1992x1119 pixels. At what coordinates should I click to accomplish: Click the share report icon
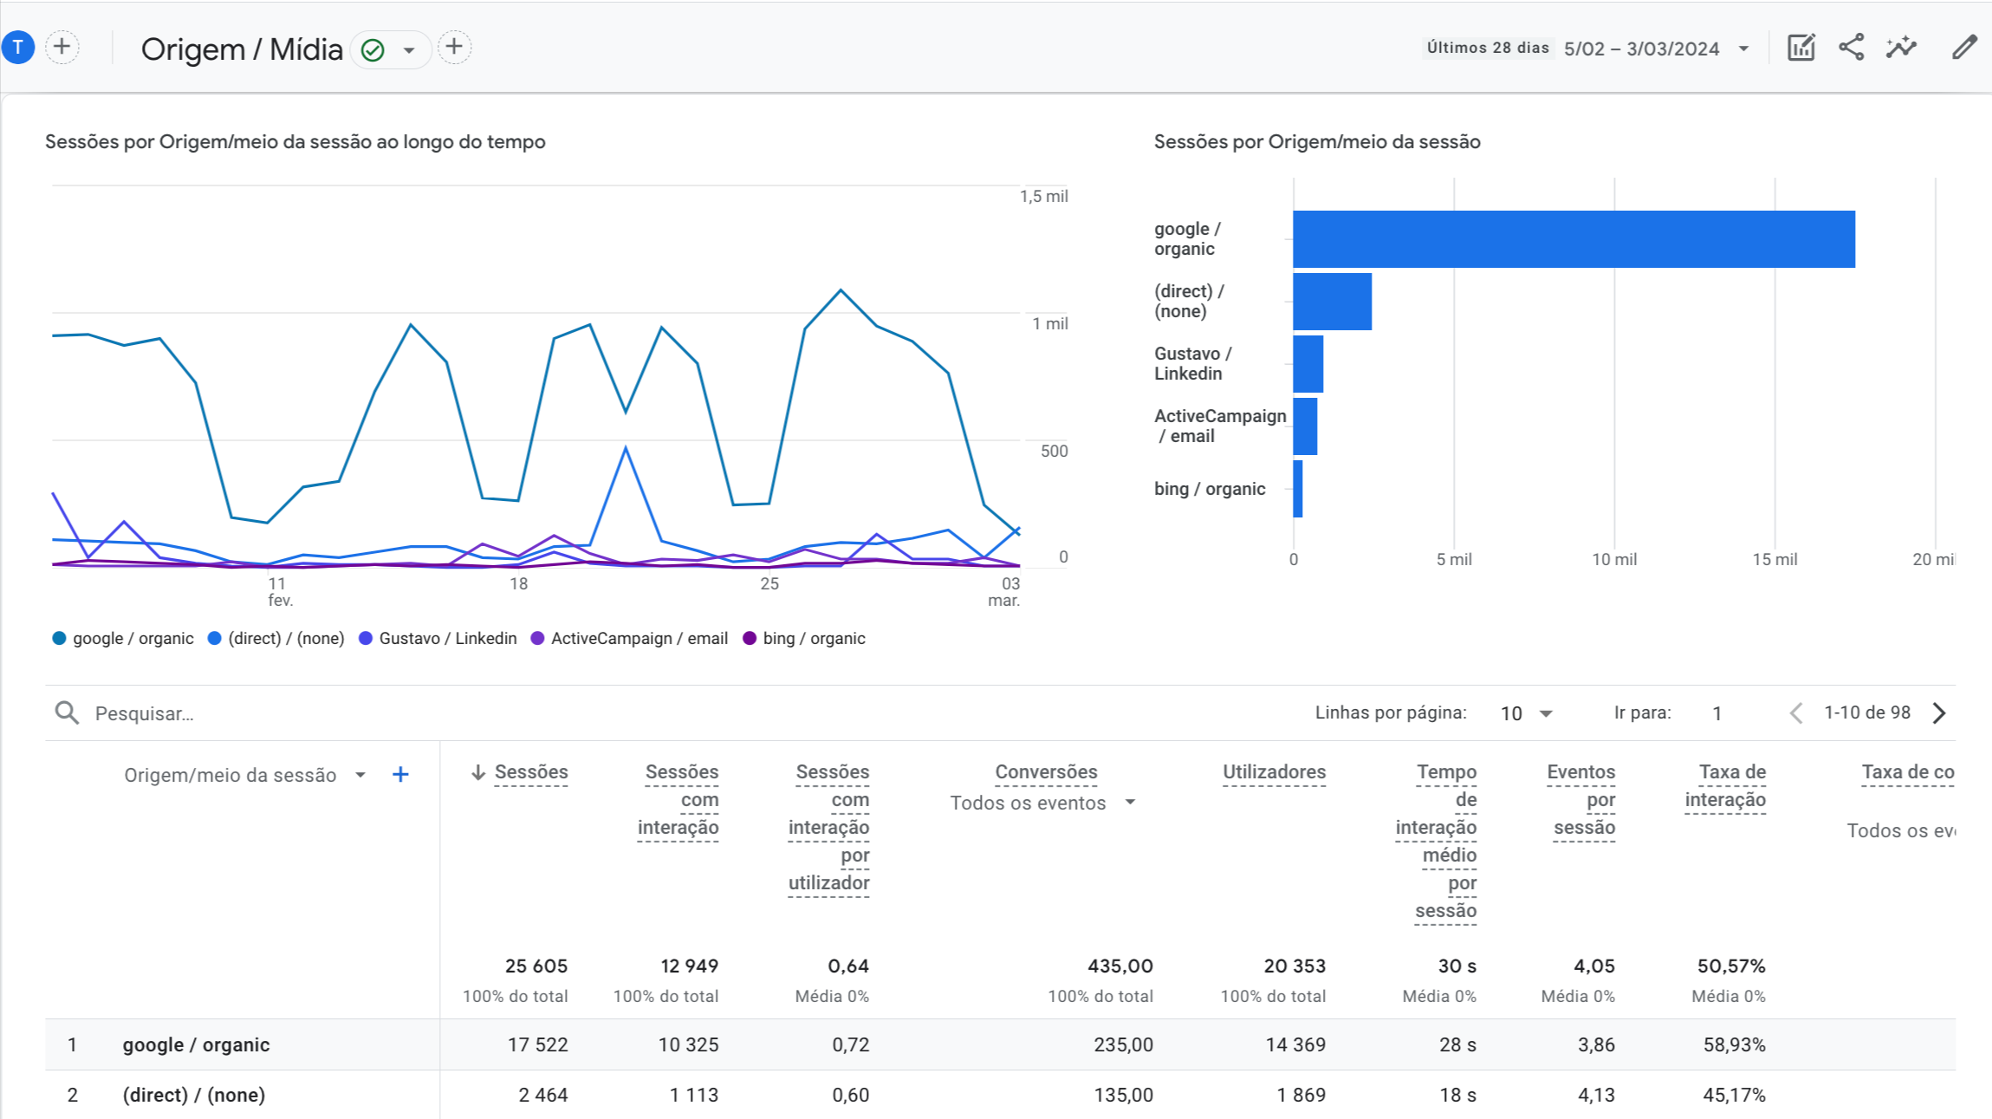tap(1852, 48)
